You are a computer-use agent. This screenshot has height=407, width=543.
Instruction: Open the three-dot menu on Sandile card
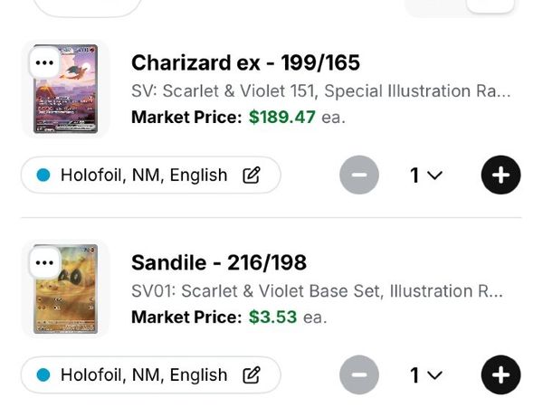[44, 262]
